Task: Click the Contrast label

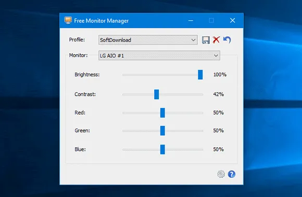Action: 85,94
